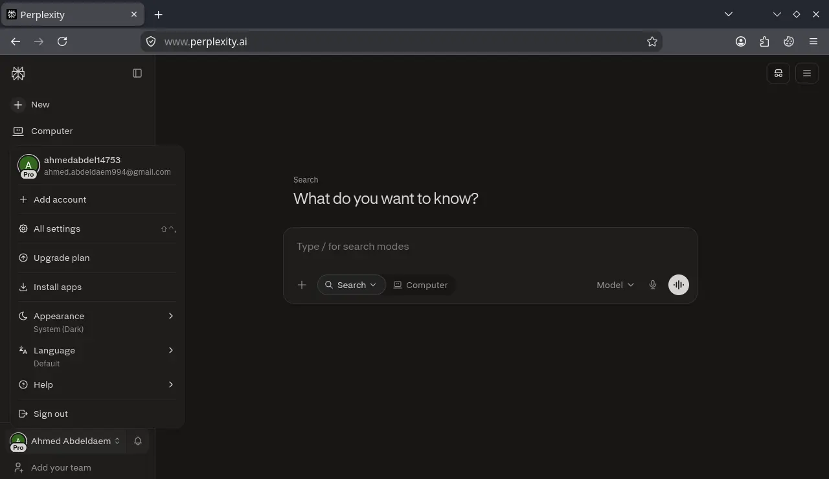Open the Ahmed Abdeldaem account switcher
Screen dimensions: 829x479
point(65,441)
